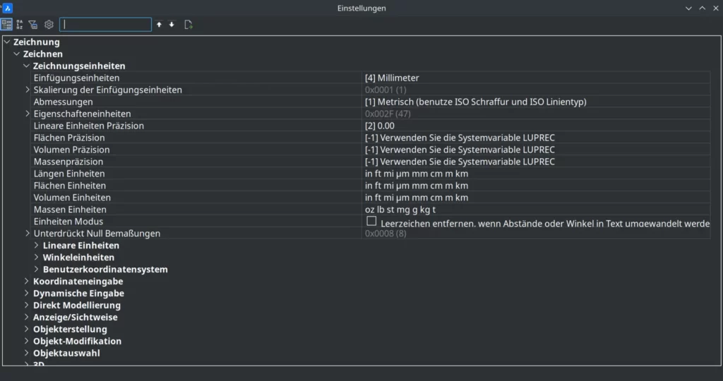
Task: Expand Unterdrückt Null Bemaßungen
Action: pyautogui.click(x=28, y=234)
